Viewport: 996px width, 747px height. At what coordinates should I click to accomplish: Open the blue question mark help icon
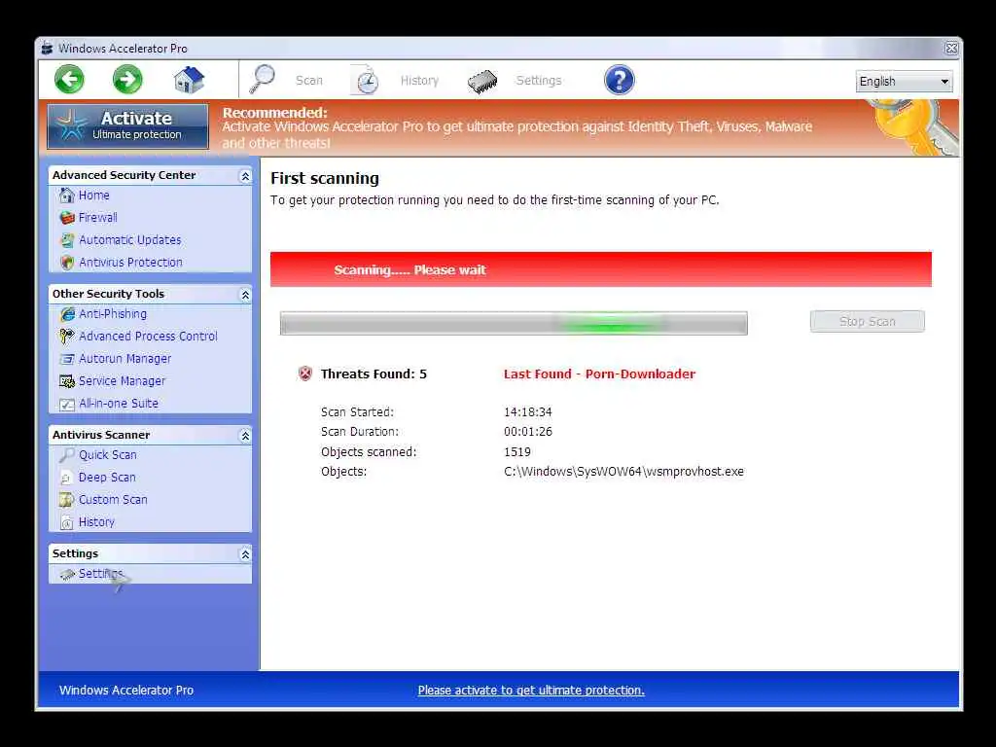tap(620, 80)
